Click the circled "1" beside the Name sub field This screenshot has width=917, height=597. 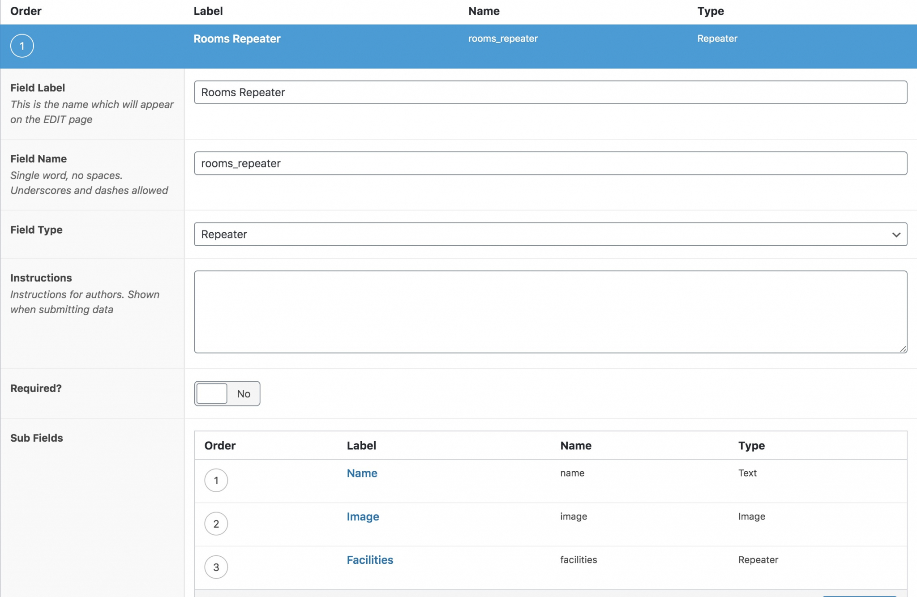click(x=216, y=480)
